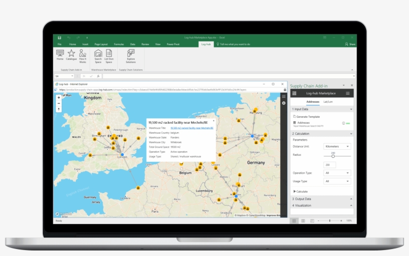
Task: Click the 100% zoom level text
Action: click(x=349, y=221)
